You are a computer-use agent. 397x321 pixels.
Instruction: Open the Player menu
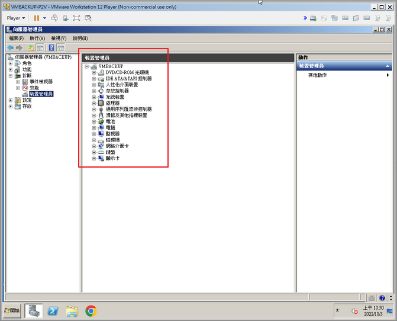click(x=16, y=18)
